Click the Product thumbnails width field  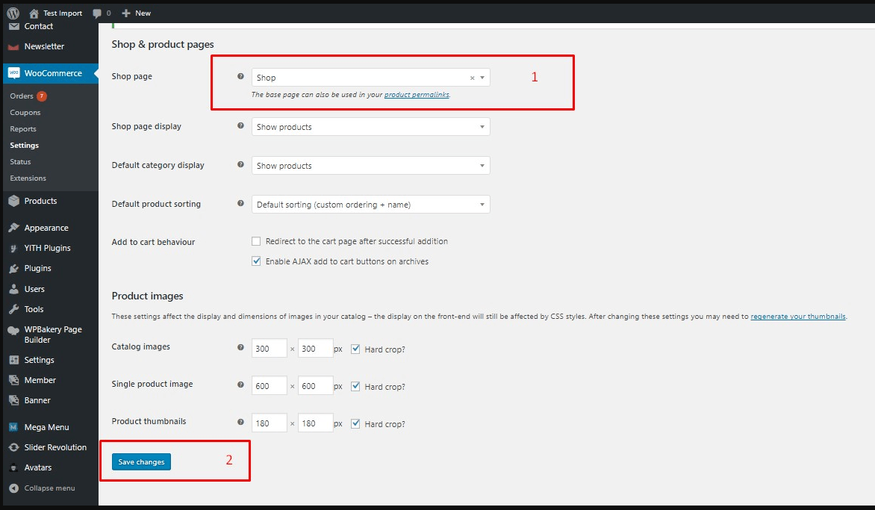pyautogui.click(x=269, y=423)
